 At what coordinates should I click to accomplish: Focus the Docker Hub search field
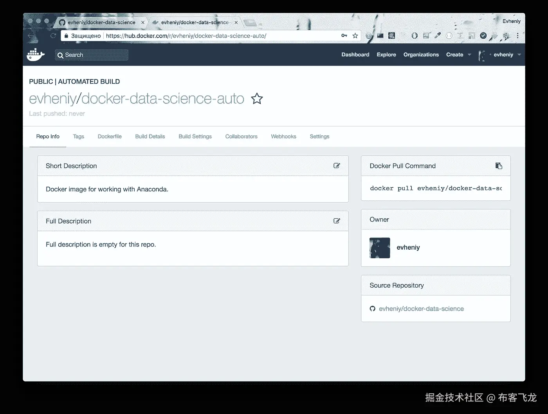coord(92,55)
